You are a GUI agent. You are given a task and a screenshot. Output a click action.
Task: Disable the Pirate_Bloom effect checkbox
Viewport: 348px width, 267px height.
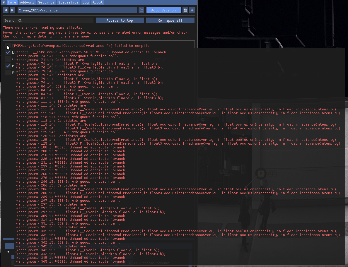pos(8,66)
